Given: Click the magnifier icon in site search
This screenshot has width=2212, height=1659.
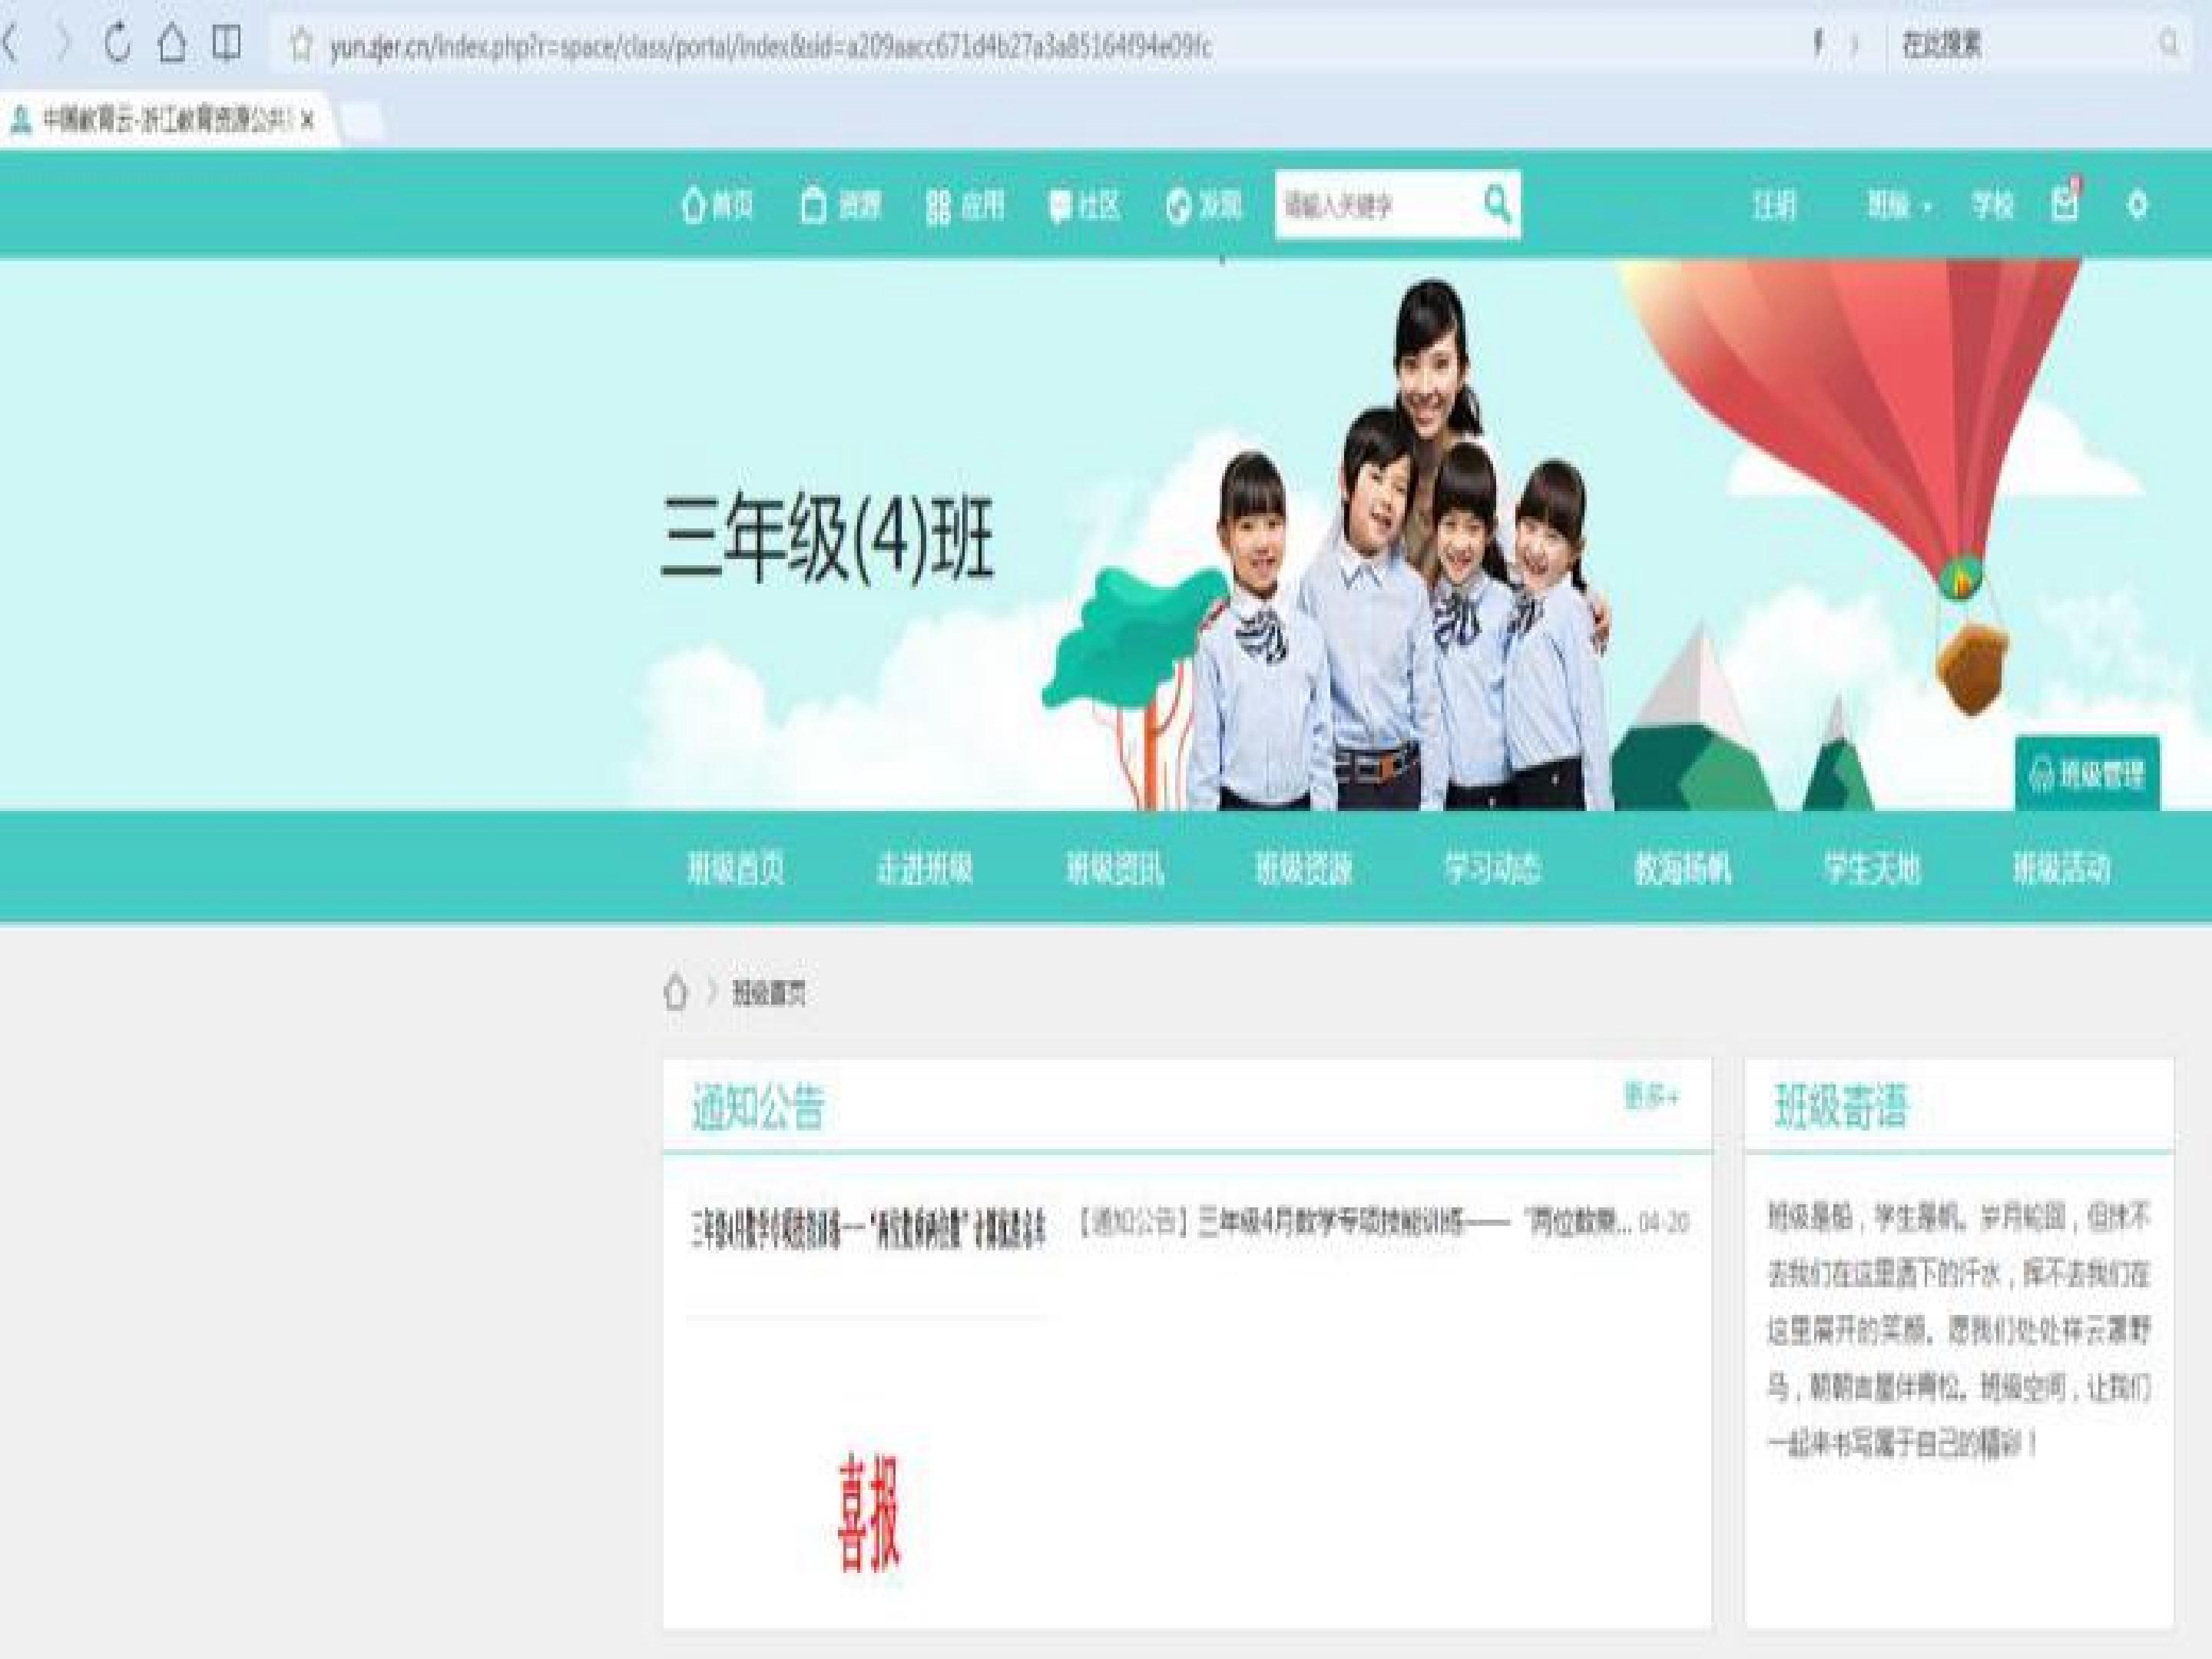Looking at the screenshot, I should [x=1497, y=204].
